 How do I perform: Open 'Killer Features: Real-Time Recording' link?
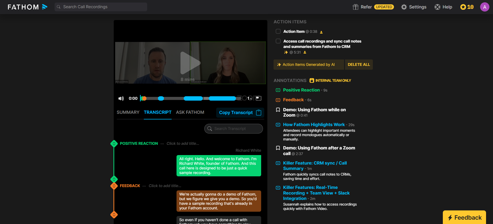pyautogui.click(x=316, y=193)
